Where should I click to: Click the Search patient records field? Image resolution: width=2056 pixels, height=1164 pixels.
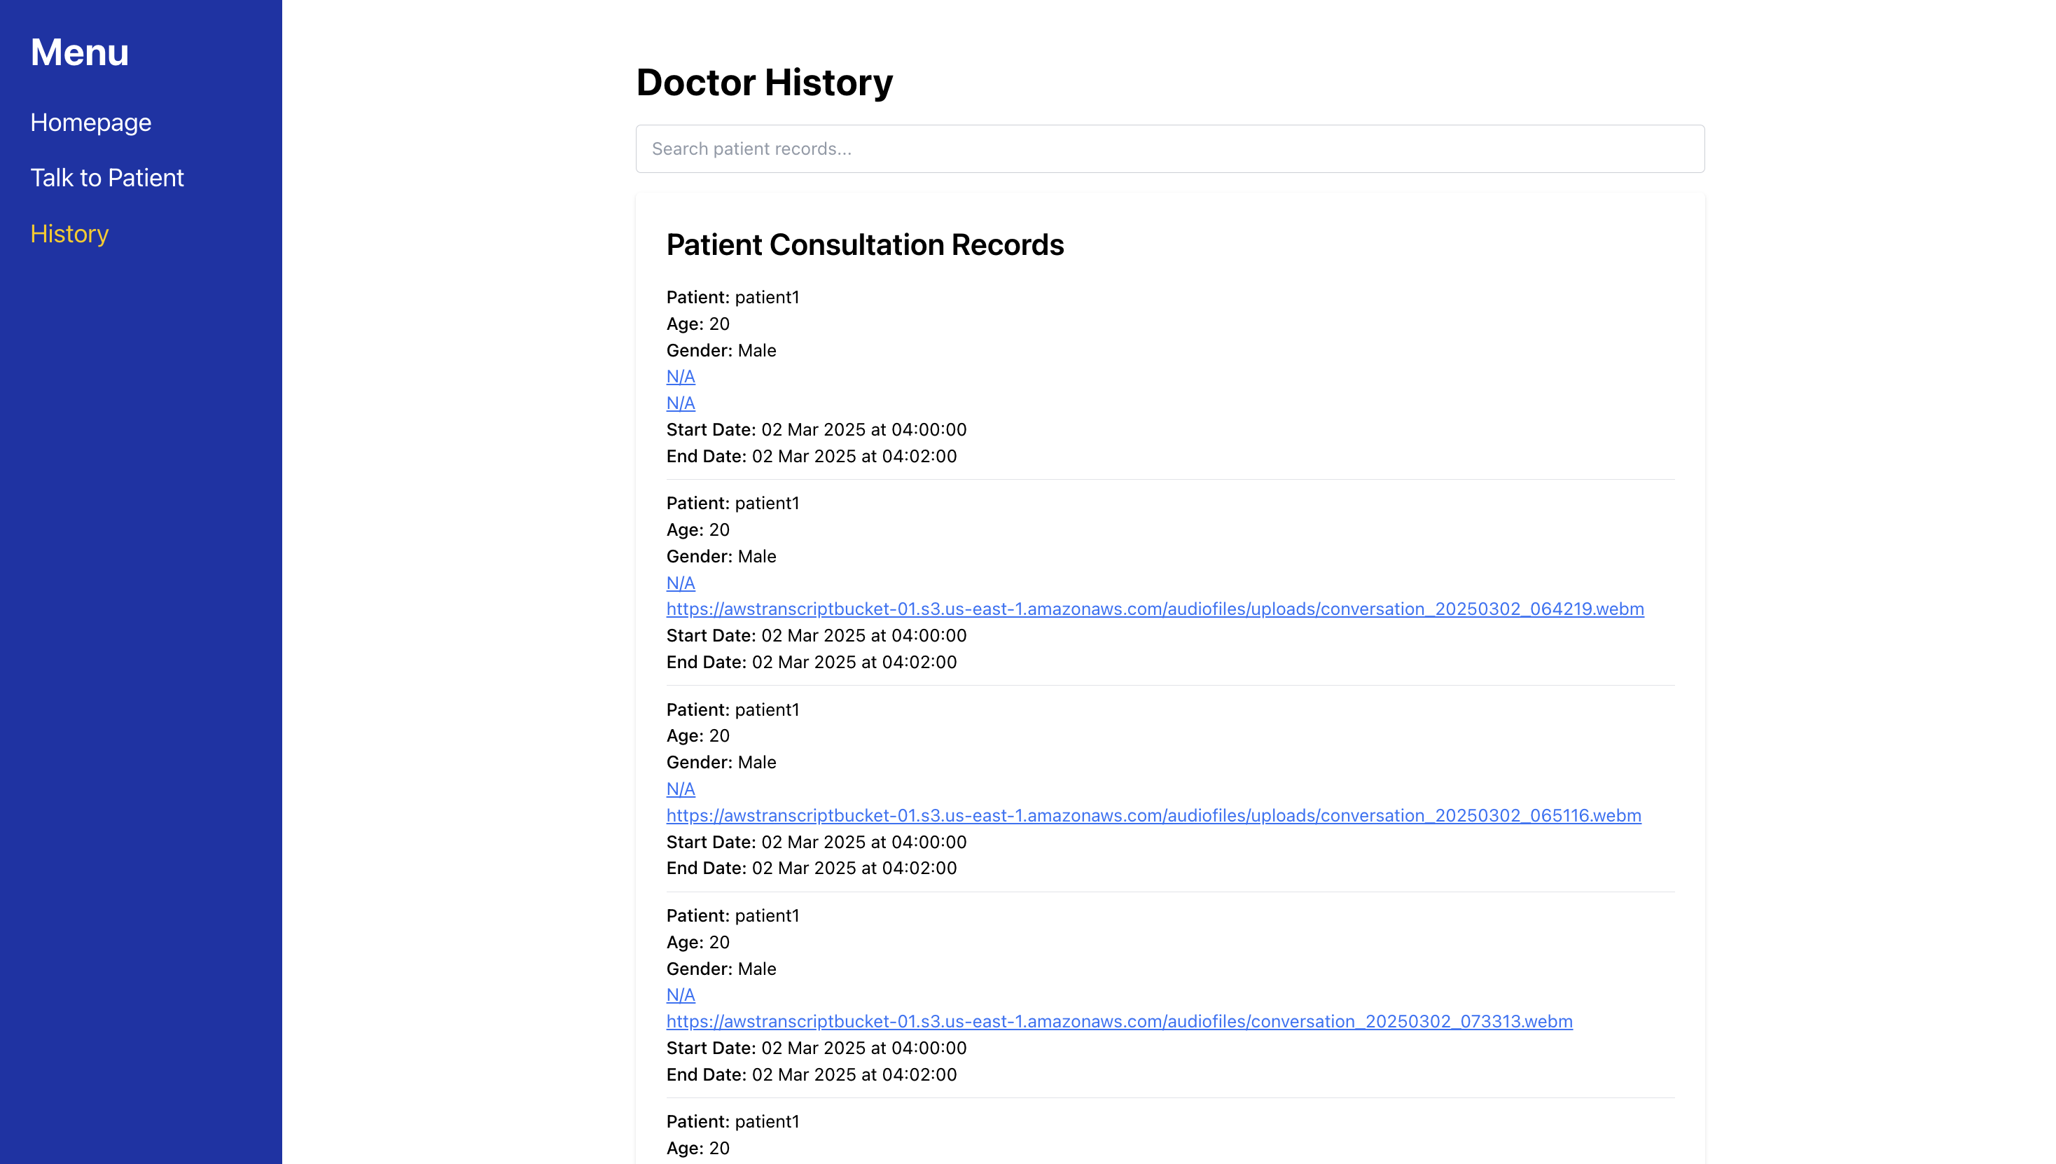(1169, 148)
